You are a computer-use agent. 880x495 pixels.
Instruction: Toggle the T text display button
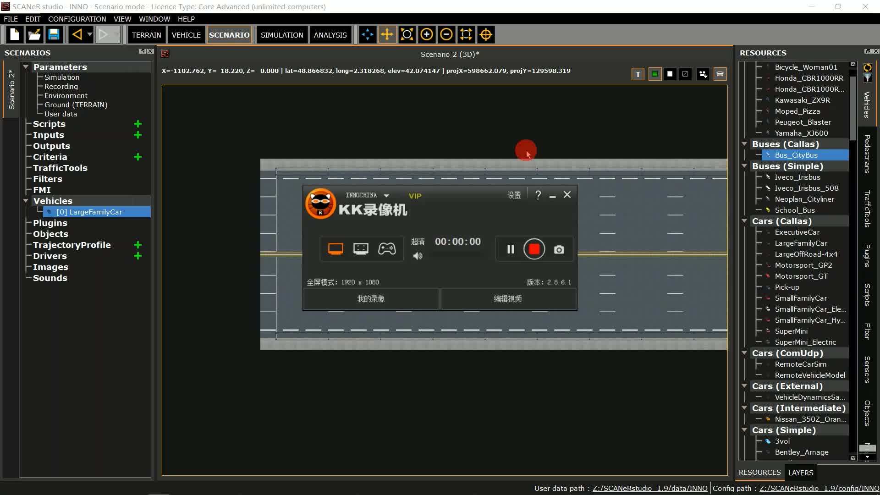tap(638, 74)
